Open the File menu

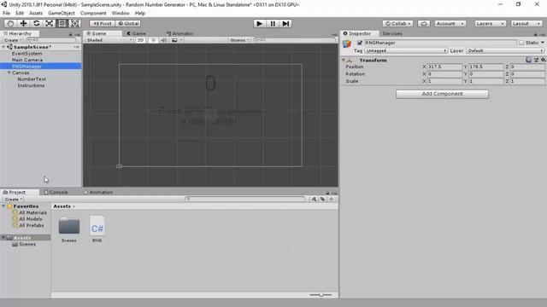6,14
